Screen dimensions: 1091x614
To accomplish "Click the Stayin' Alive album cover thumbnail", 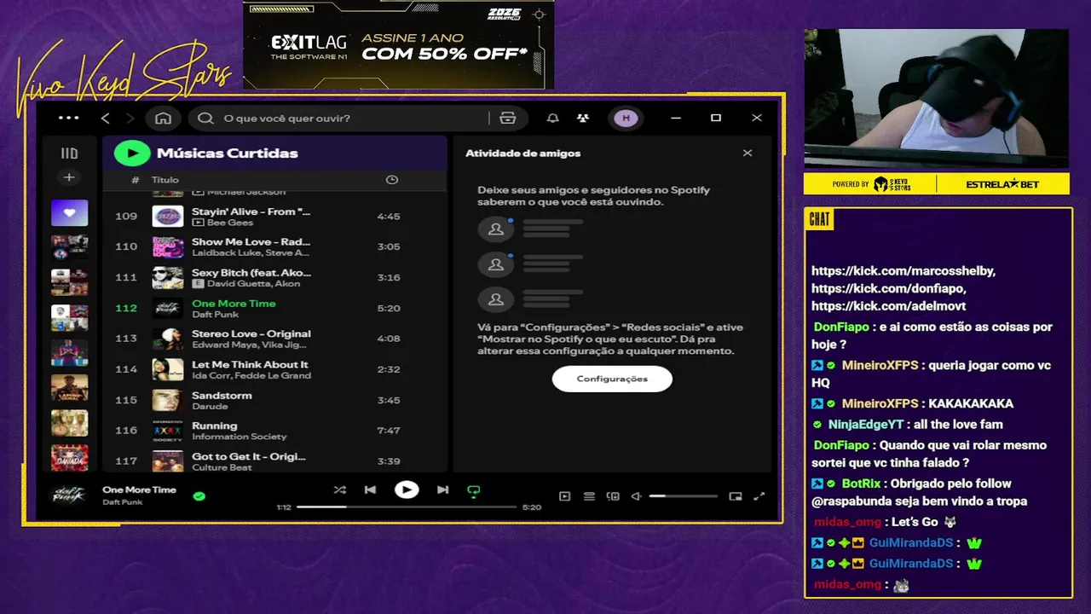I will click(x=168, y=217).
